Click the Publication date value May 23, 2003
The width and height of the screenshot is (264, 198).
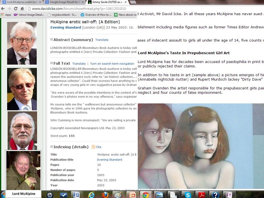click(x=107, y=180)
